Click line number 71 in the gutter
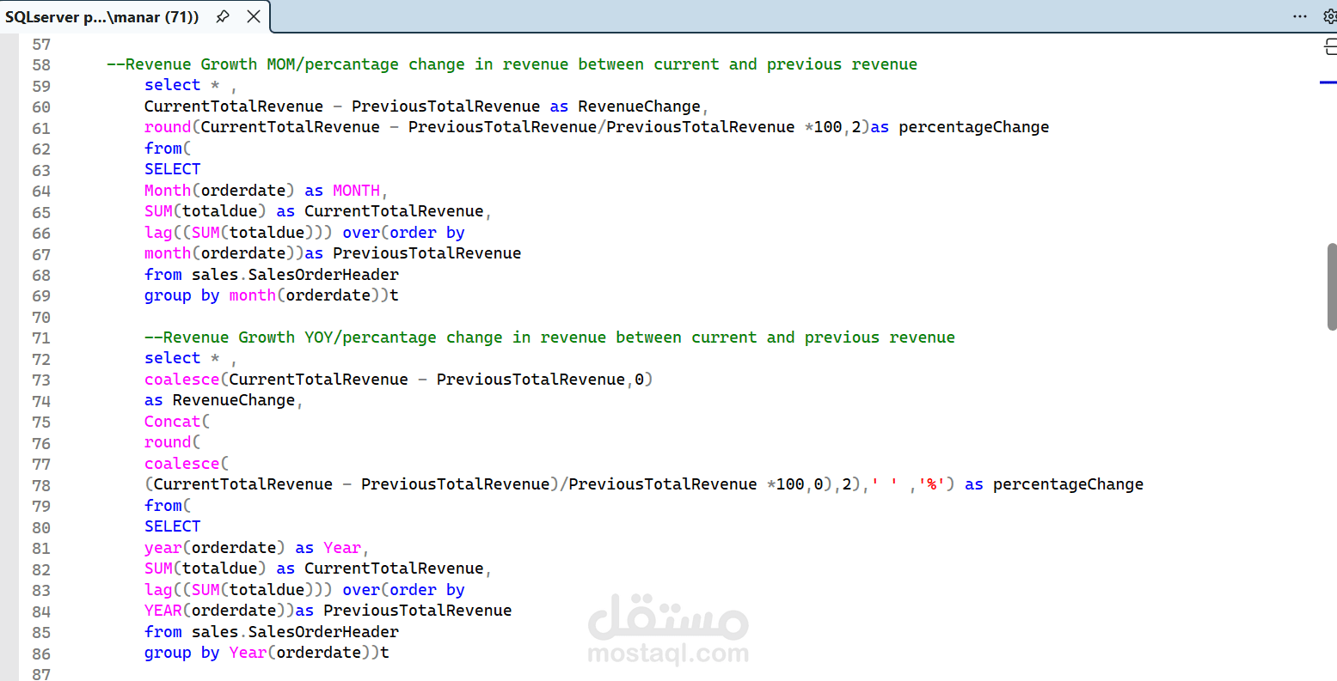This screenshot has width=1337, height=681. tap(40, 337)
